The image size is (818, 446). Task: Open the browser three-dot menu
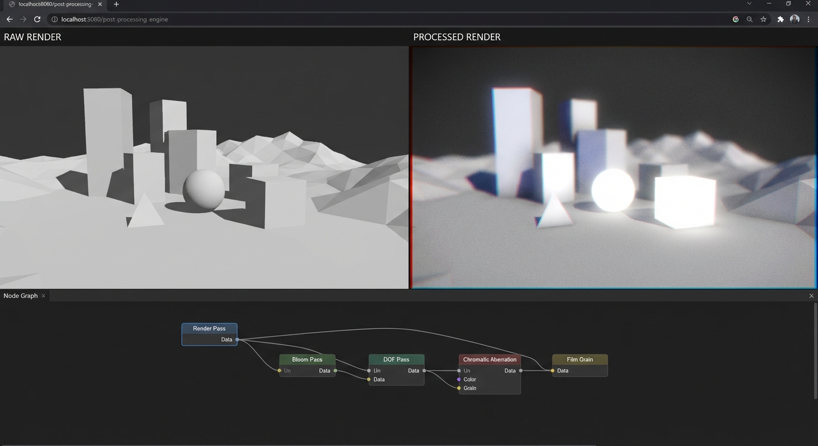pyautogui.click(x=808, y=19)
